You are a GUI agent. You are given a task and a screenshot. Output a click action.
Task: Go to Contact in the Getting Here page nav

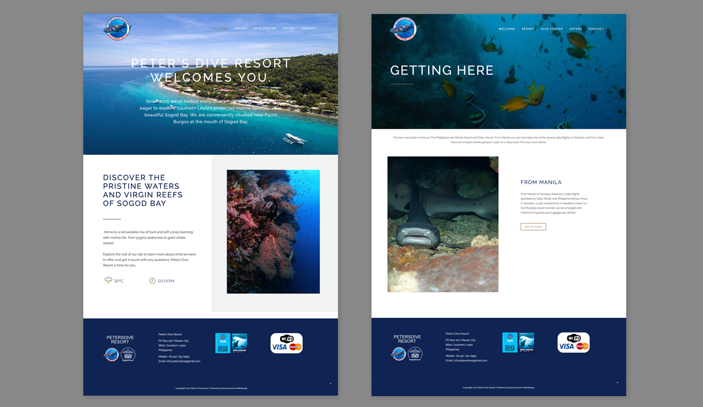[x=596, y=29]
